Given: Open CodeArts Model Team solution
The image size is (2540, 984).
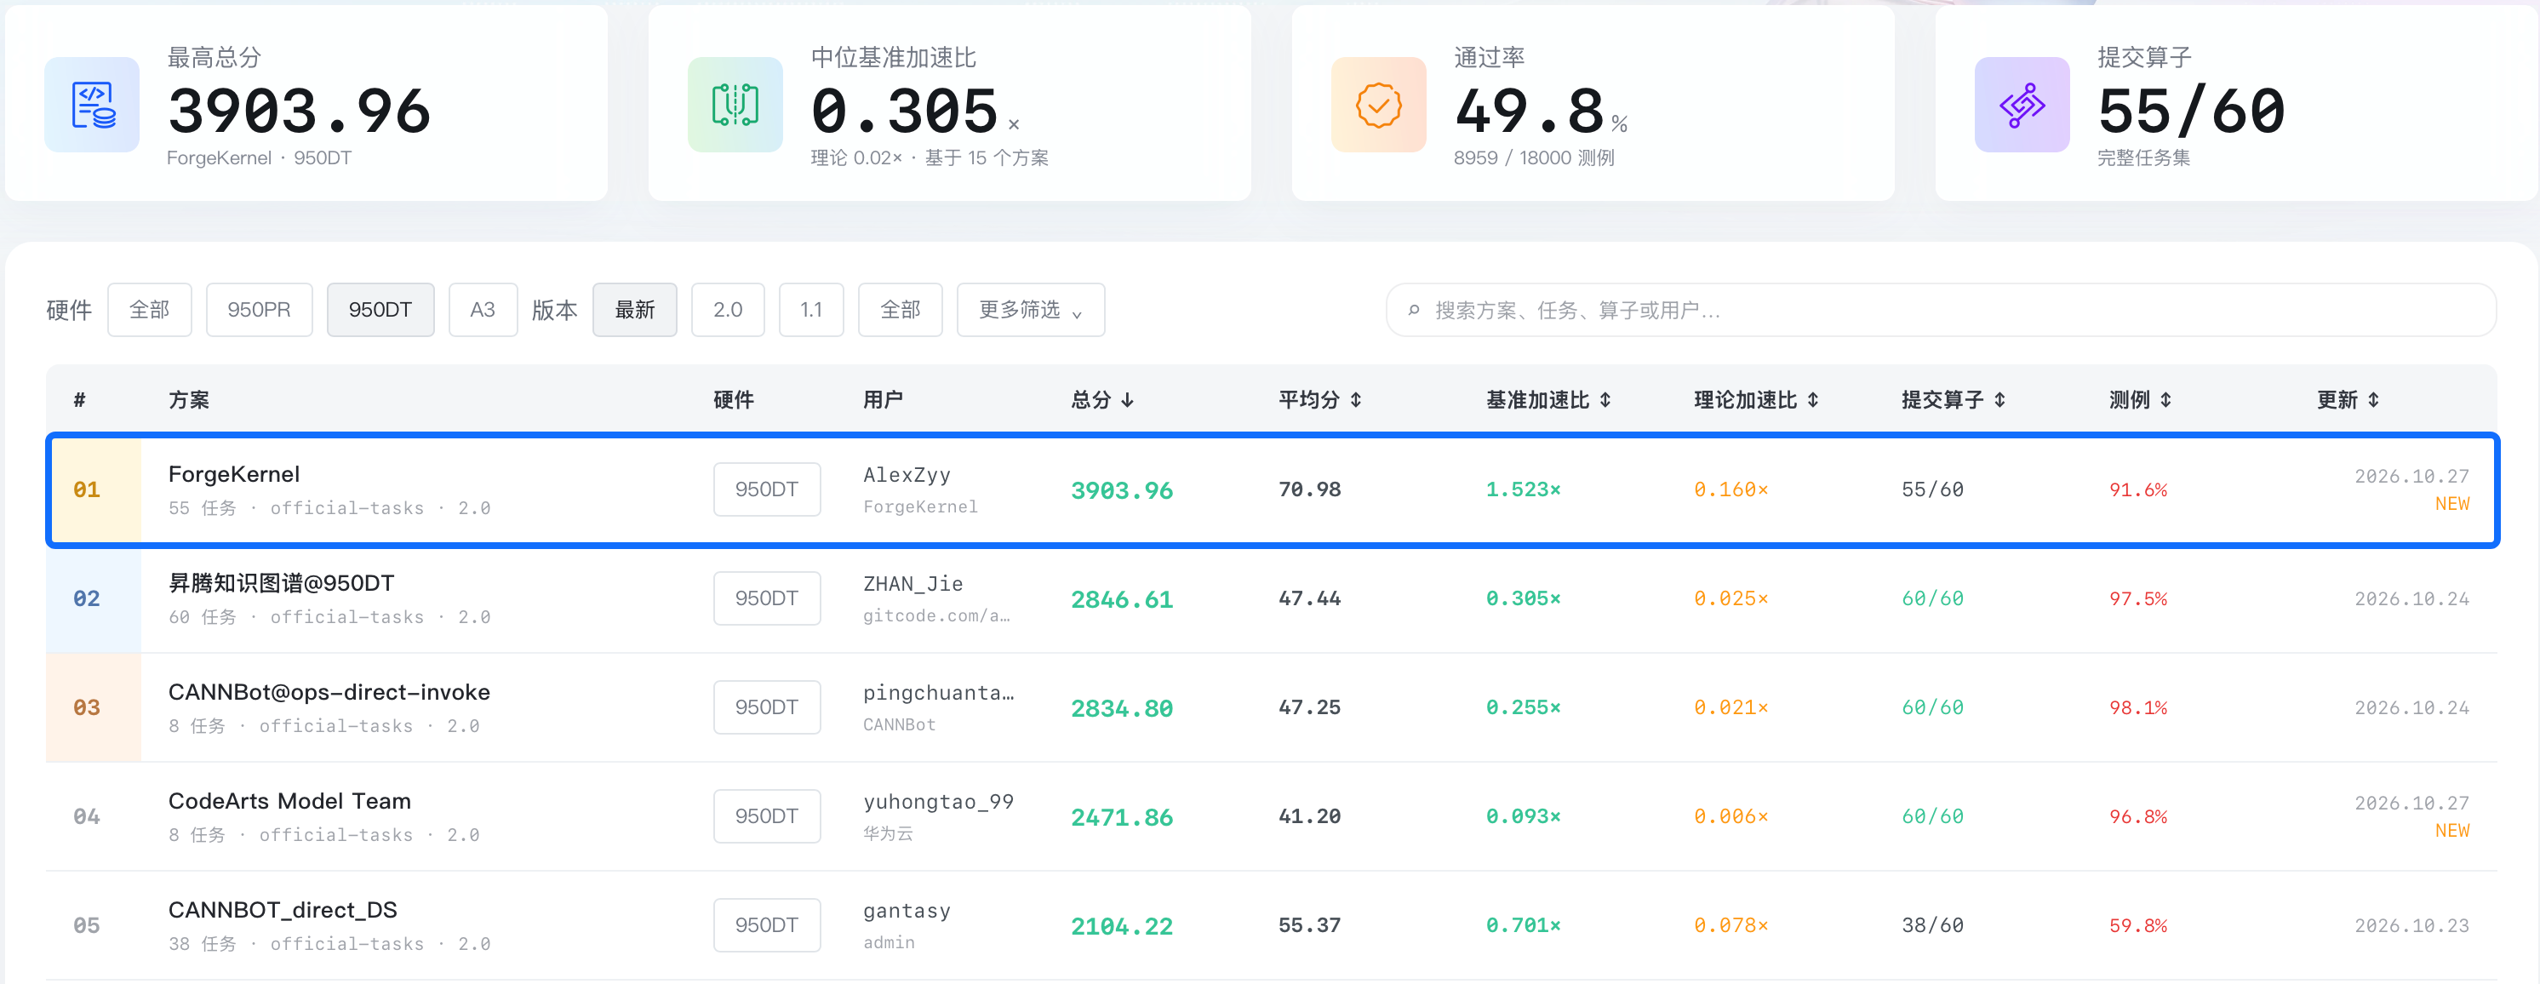Looking at the screenshot, I should click(290, 801).
